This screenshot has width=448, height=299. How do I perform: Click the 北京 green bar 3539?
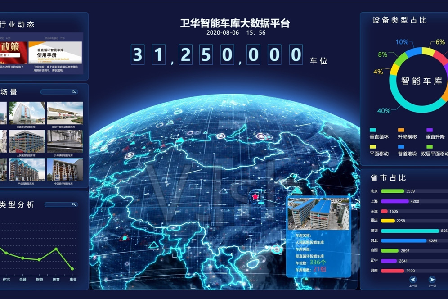tap(393, 191)
